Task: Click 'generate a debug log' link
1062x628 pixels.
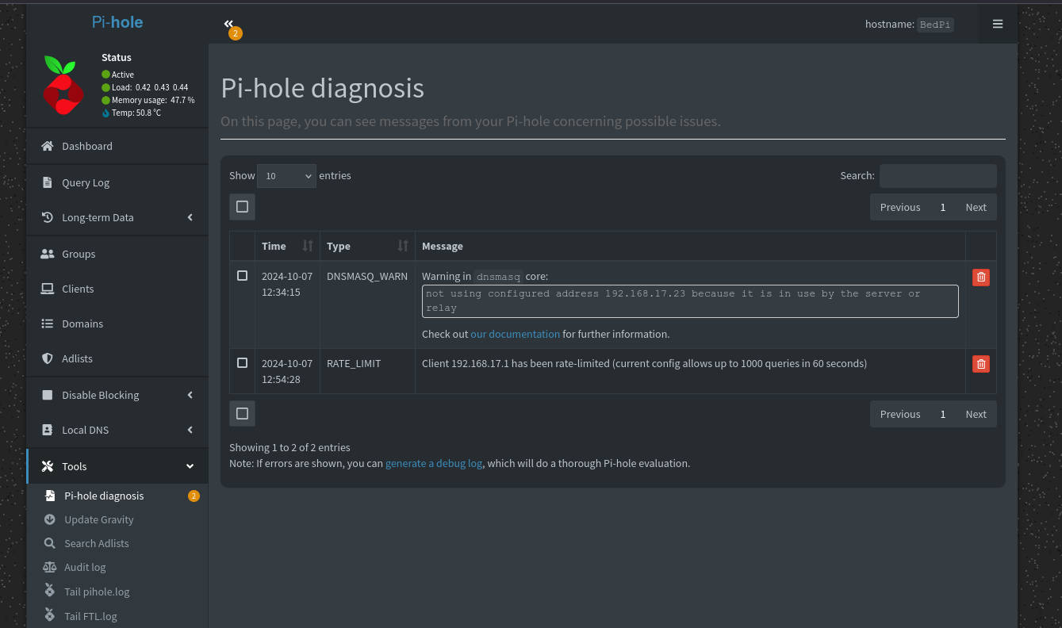Action: coord(434,463)
